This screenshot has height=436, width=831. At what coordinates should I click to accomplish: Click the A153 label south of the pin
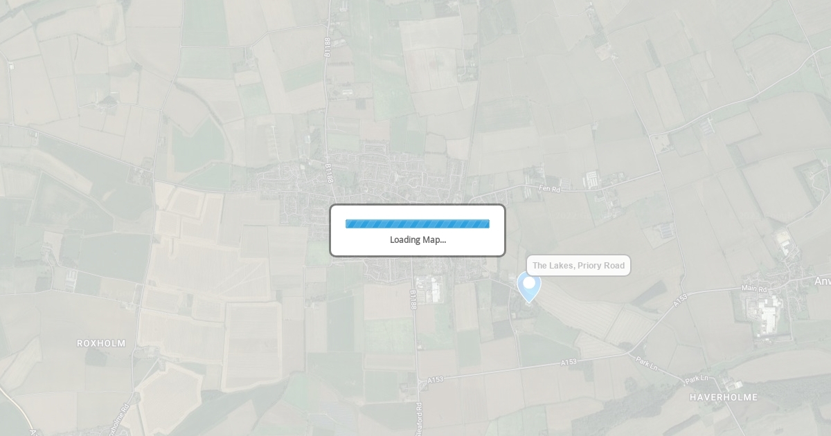569,362
